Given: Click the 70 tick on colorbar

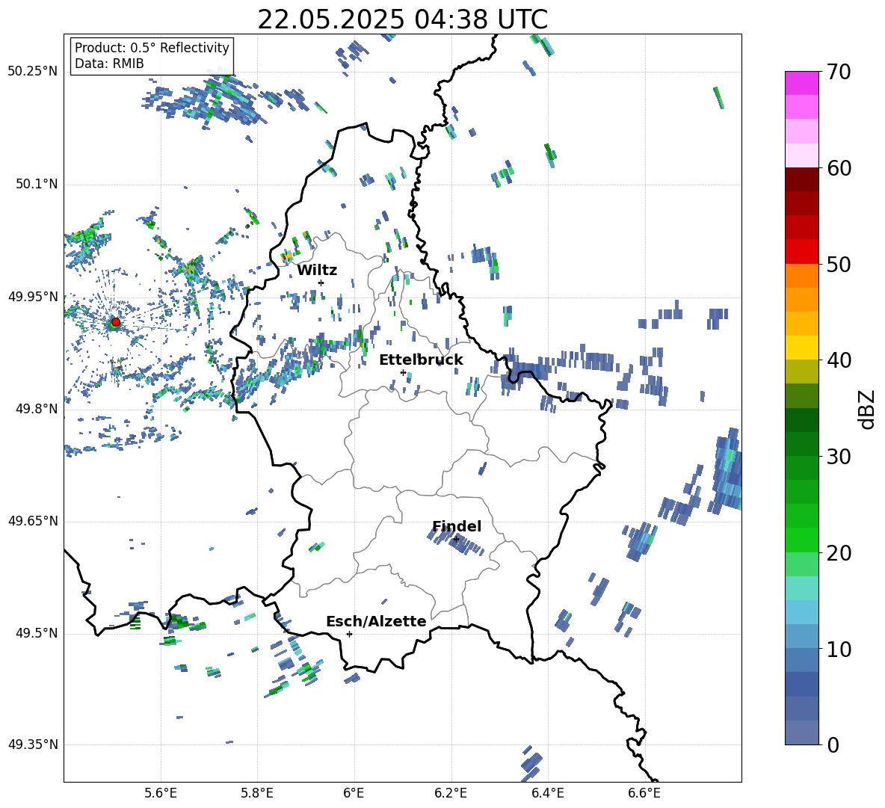Looking at the screenshot, I should pyautogui.click(x=839, y=72).
